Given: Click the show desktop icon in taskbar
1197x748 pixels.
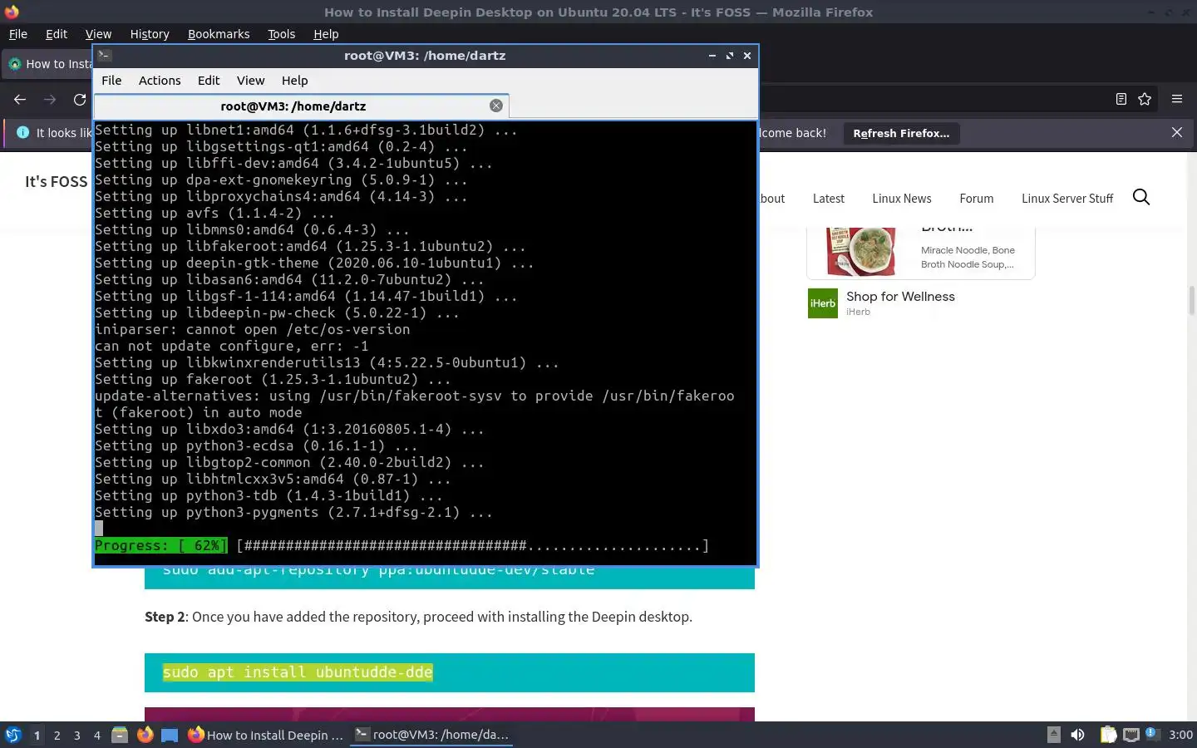Looking at the screenshot, I should [170, 735].
